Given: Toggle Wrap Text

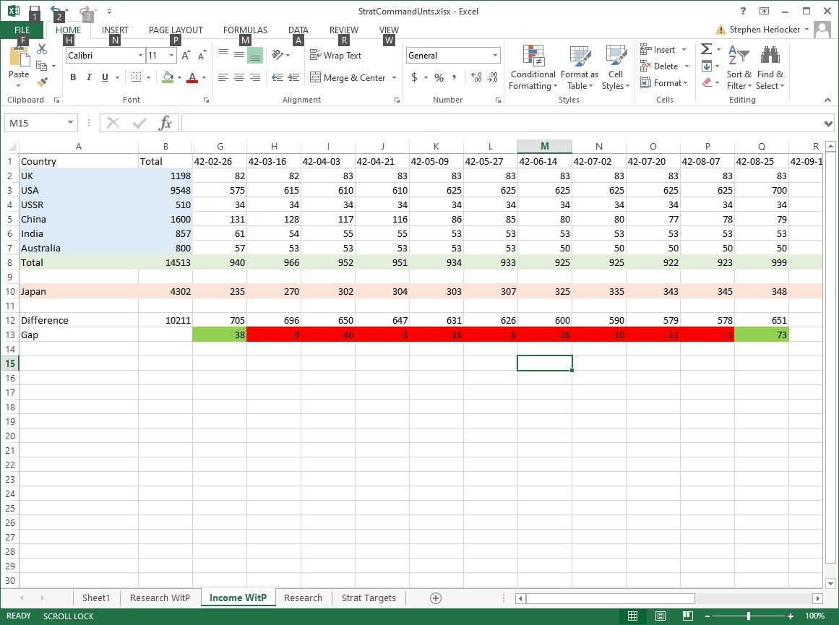Looking at the screenshot, I should [335, 55].
